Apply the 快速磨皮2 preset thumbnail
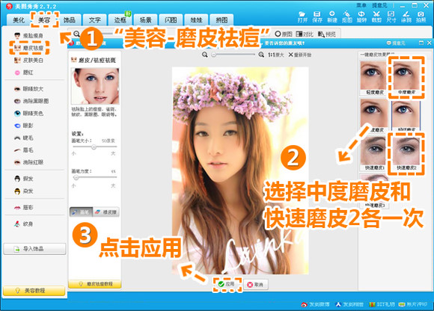The height and width of the screenshot is (311, 434). point(406,154)
